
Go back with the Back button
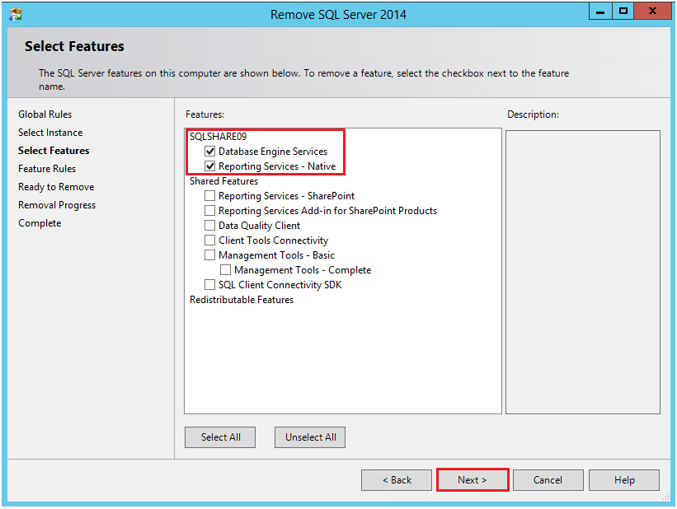point(397,480)
